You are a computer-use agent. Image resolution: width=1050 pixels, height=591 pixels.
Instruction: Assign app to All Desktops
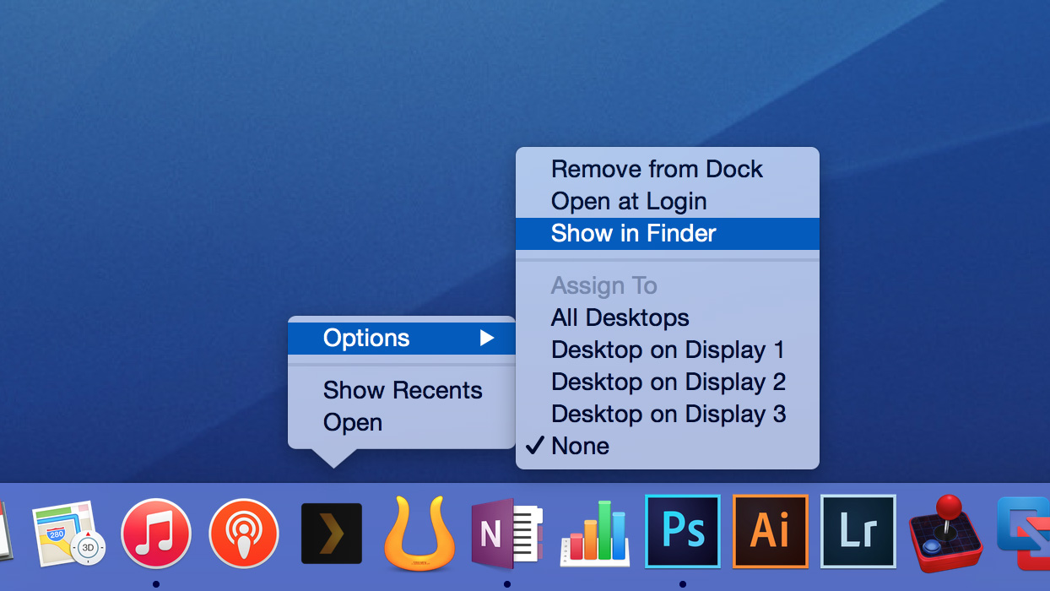pos(668,317)
